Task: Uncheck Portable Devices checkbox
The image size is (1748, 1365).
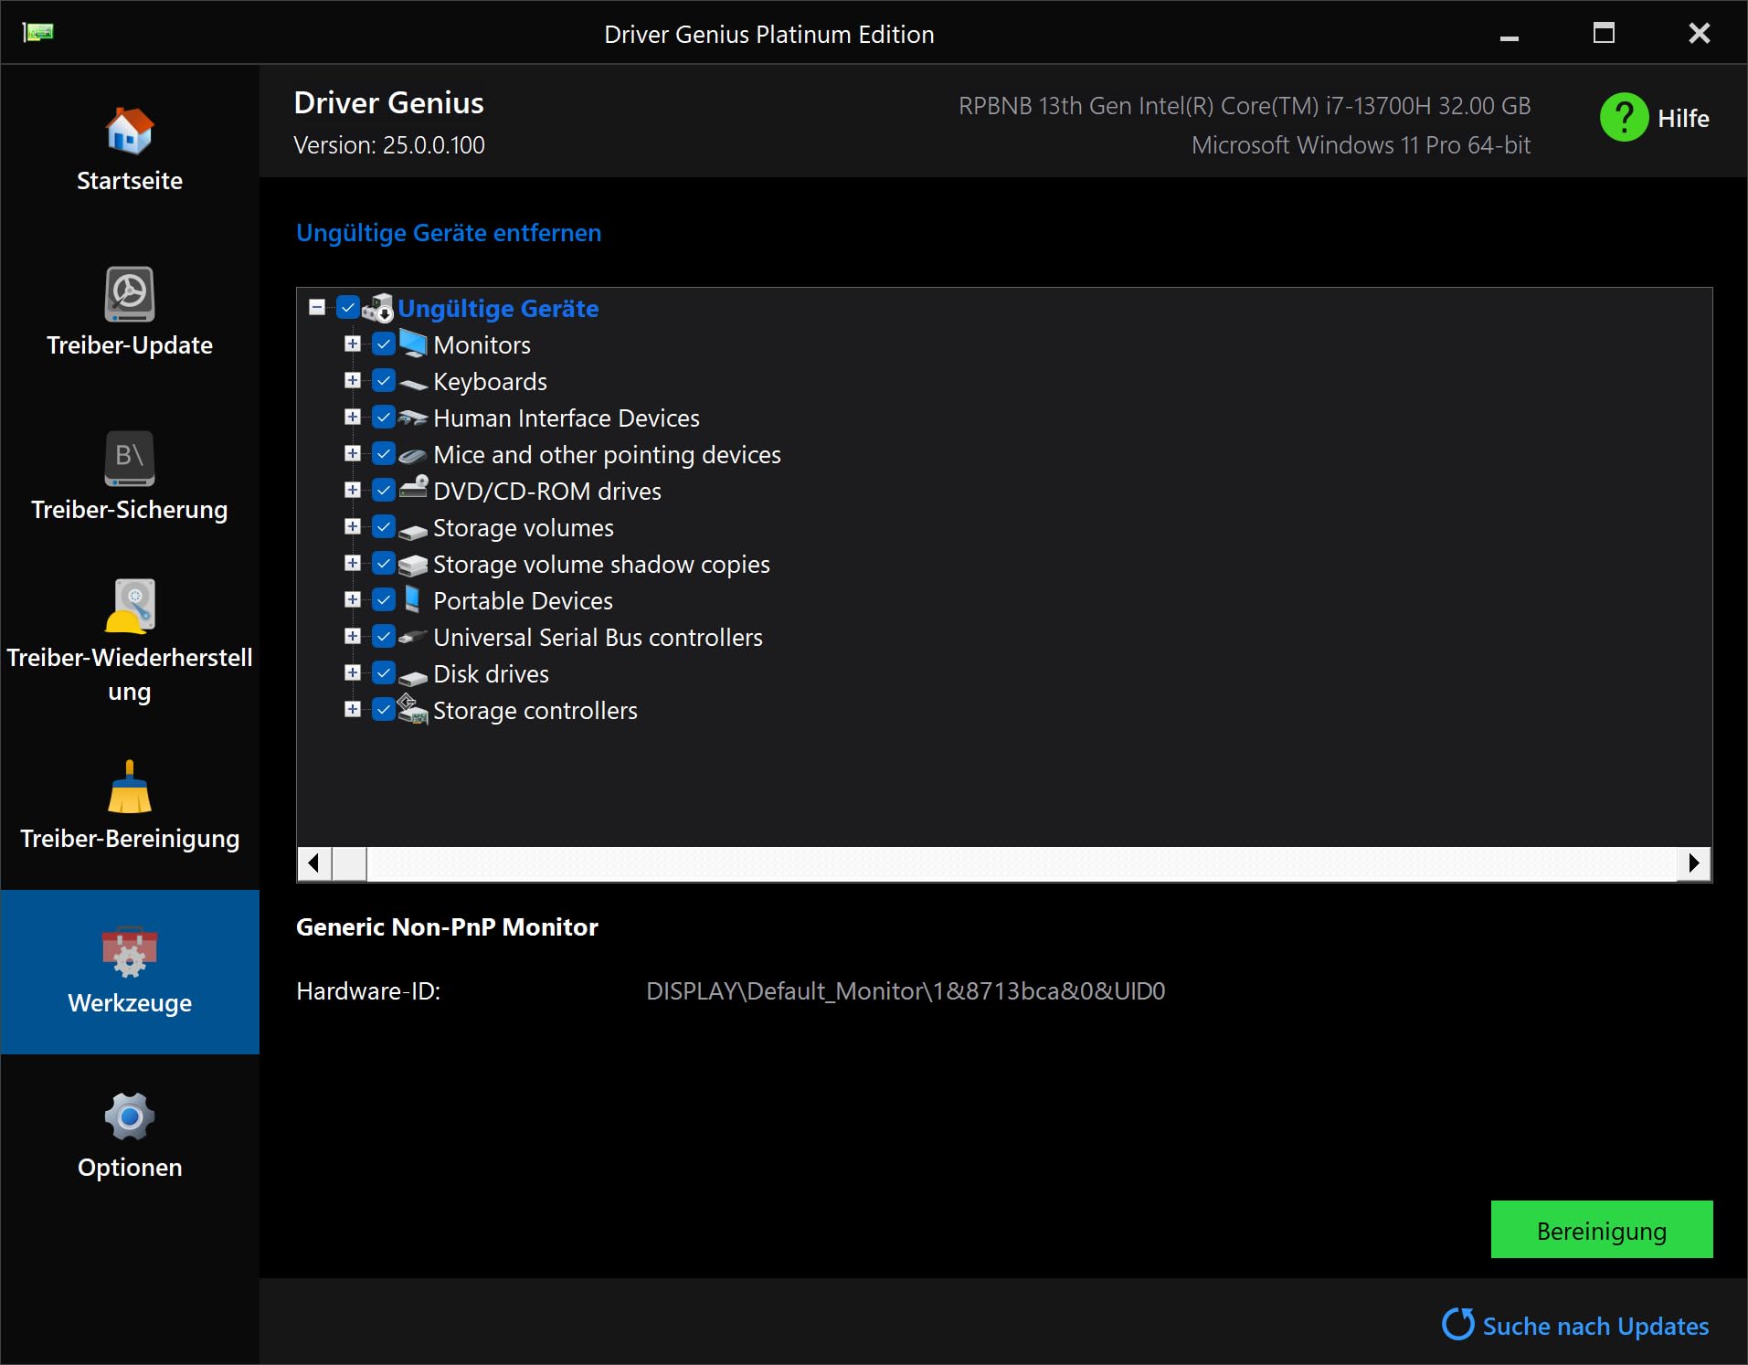Action: 384,599
